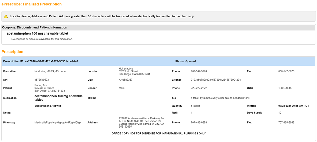Click the DEA number AH6589367

126,80
